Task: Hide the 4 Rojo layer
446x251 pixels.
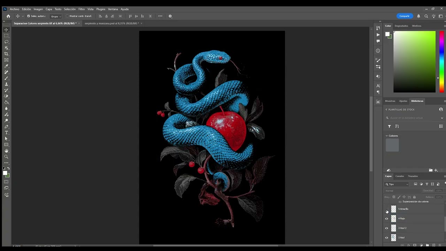Action: coord(386,219)
